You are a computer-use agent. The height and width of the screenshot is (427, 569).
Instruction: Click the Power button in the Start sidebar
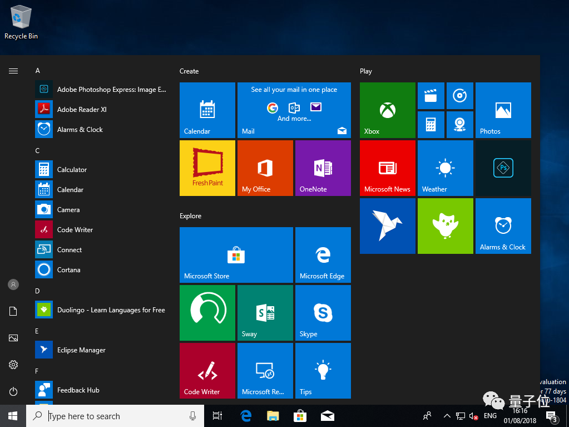(x=13, y=391)
